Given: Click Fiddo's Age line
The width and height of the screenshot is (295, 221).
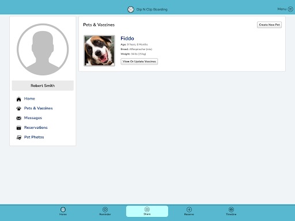Looking at the screenshot, I should click(134, 44).
